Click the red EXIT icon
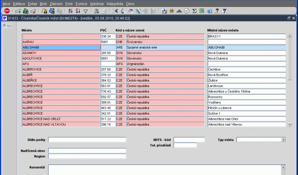298x175 pixels. 7,11
